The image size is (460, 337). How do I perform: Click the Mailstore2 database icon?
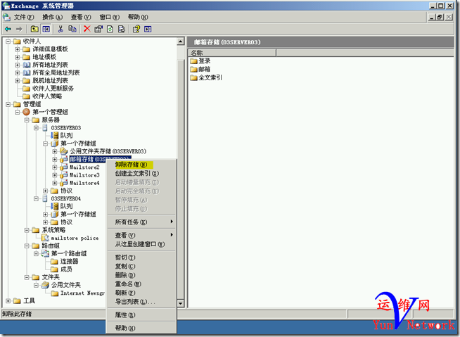[64, 167]
